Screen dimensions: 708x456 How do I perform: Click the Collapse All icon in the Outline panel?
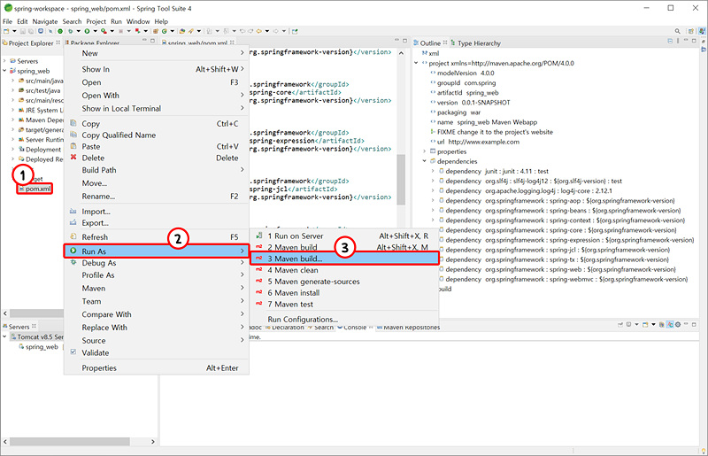670,41
